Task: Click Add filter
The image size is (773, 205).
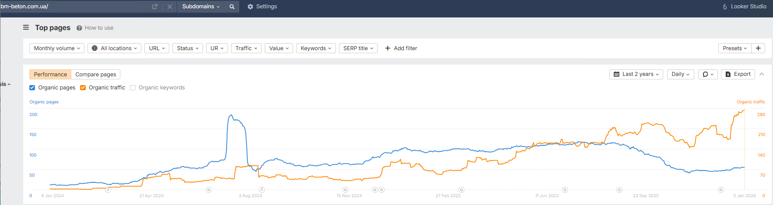Action: coord(401,48)
